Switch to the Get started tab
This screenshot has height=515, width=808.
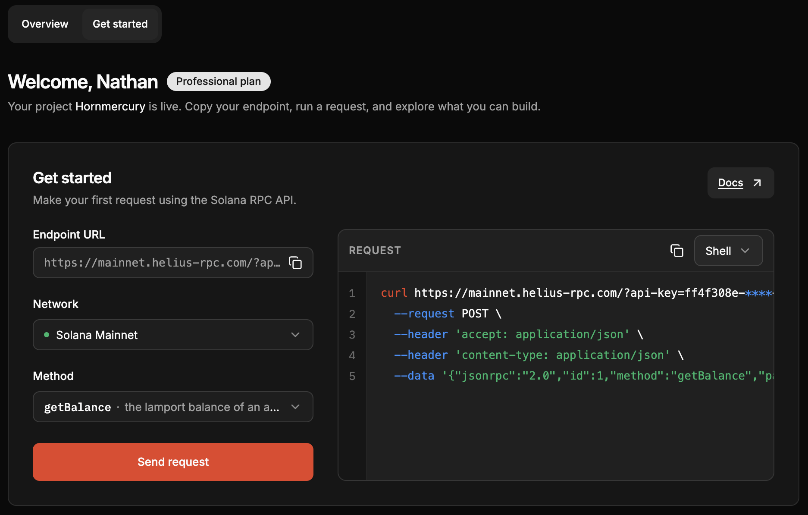120,24
